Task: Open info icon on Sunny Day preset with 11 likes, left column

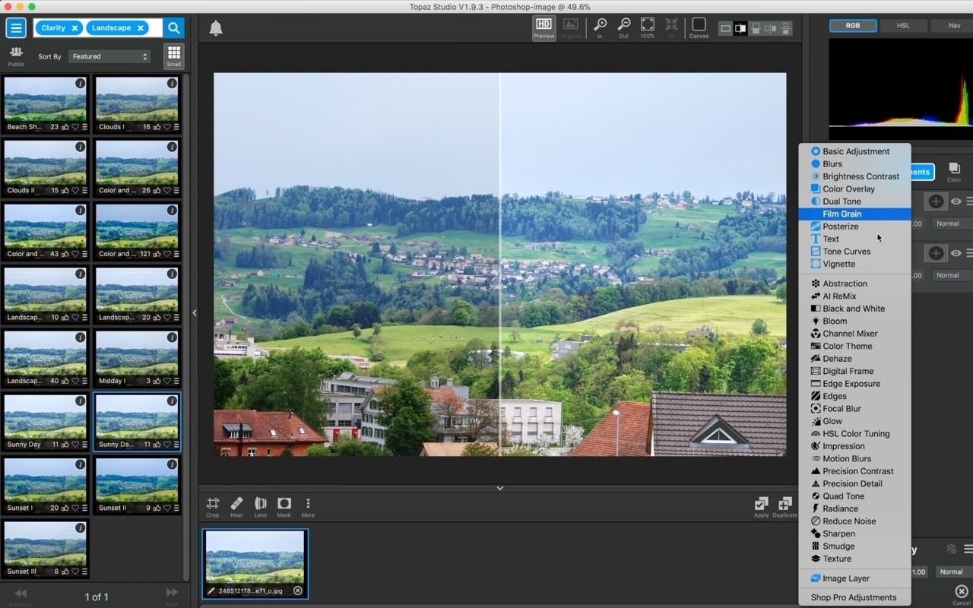Action: point(80,401)
